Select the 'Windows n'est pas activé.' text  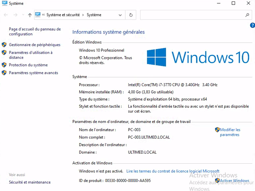coord(101,171)
